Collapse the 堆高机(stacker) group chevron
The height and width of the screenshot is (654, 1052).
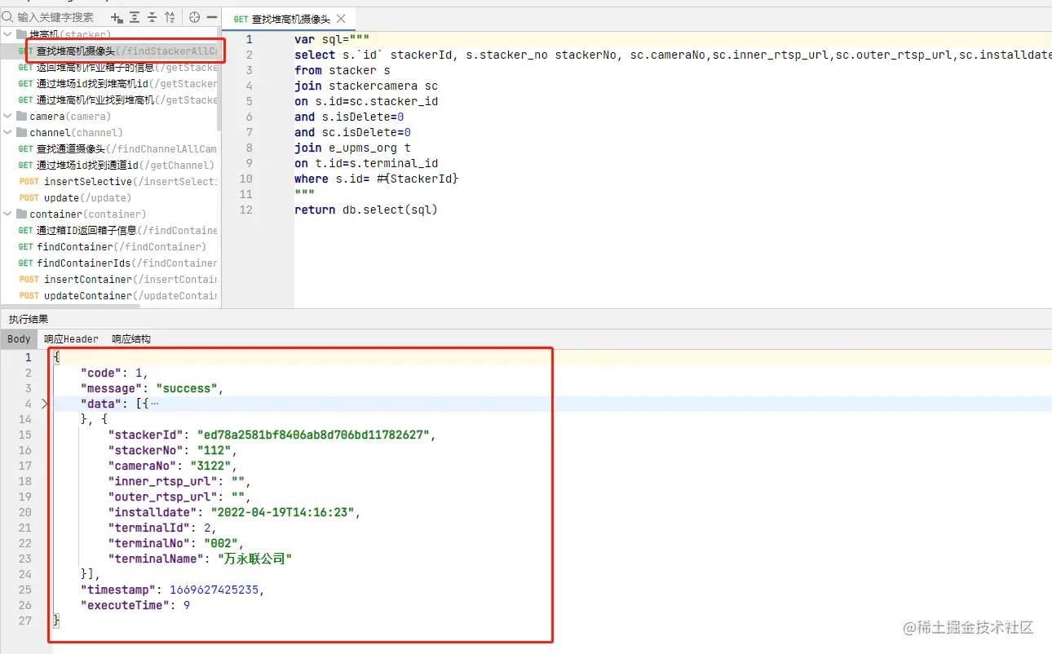8,34
